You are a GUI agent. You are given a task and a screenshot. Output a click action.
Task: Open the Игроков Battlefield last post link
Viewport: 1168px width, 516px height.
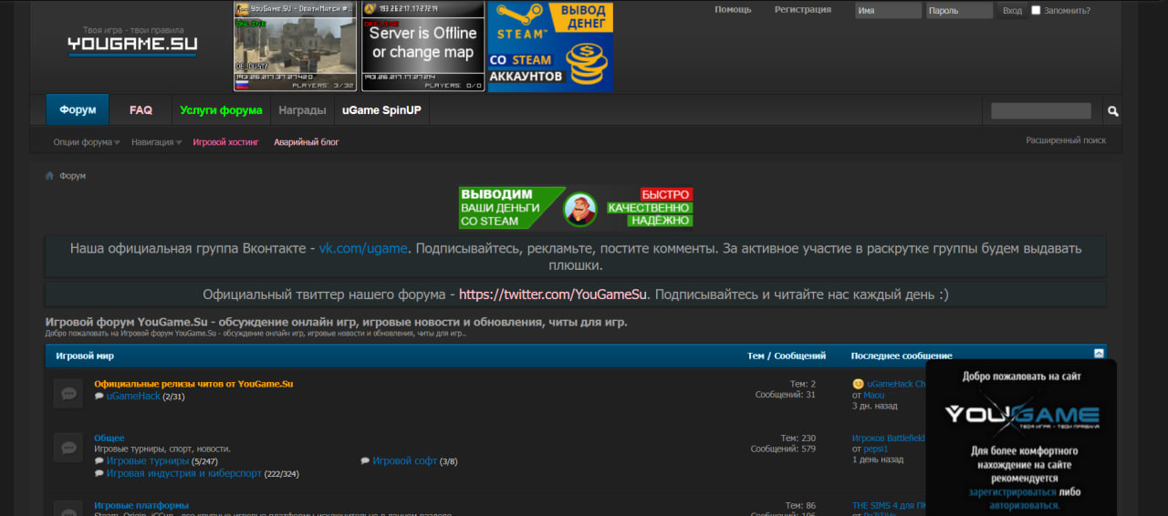(889, 439)
